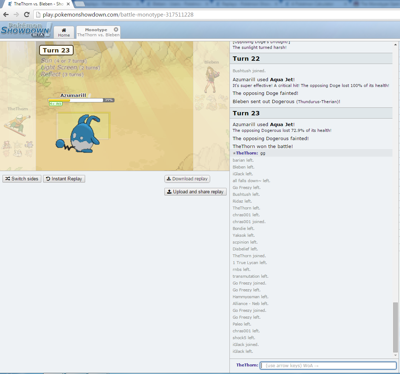Focus the chat message input field
Screen dimensions: 400x374
(328, 365)
